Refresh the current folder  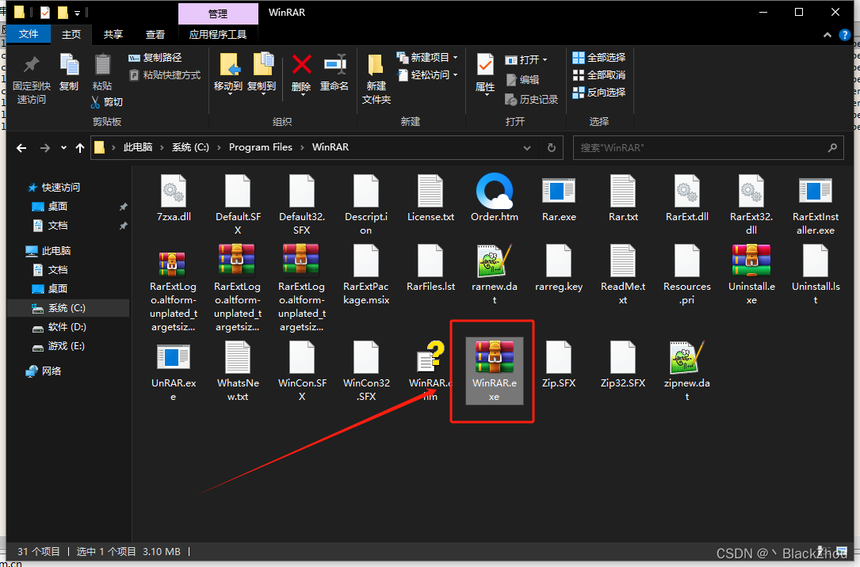(x=551, y=148)
